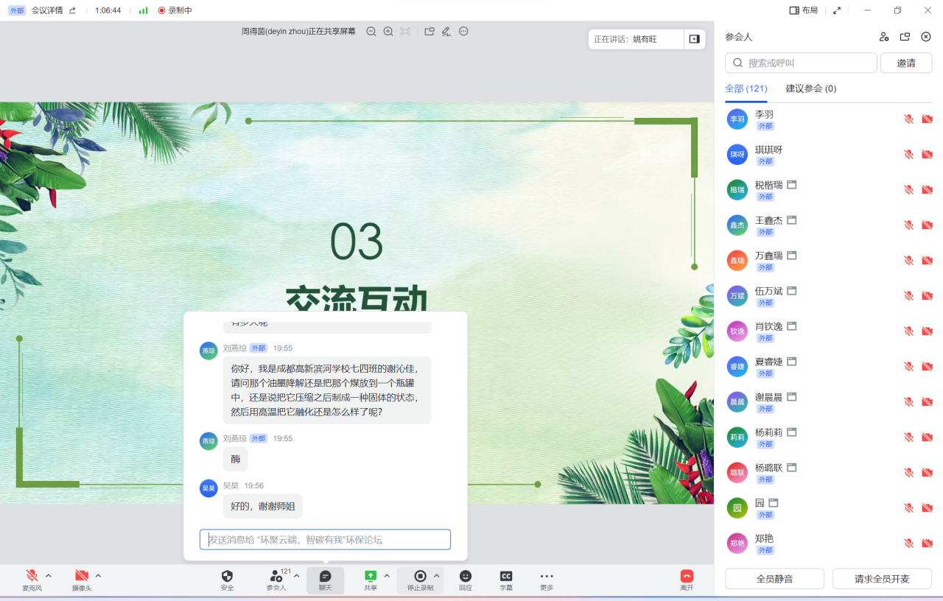Open the 回应 reactions panel
The height and width of the screenshot is (601, 943).
(465, 580)
